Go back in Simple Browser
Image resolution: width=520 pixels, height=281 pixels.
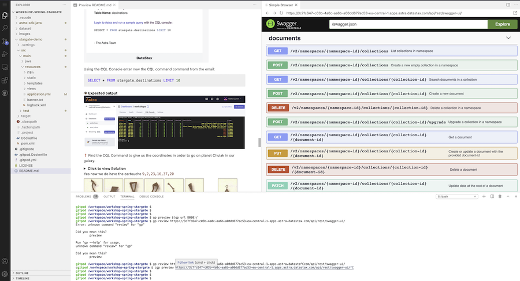[268, 13]
